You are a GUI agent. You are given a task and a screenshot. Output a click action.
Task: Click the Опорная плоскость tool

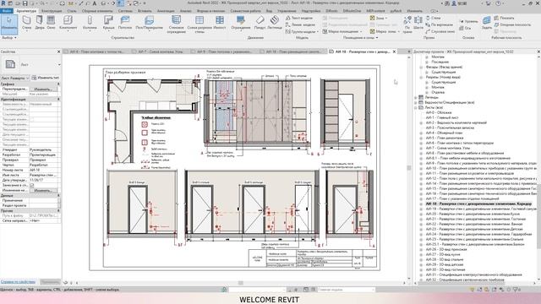[512, 24]
